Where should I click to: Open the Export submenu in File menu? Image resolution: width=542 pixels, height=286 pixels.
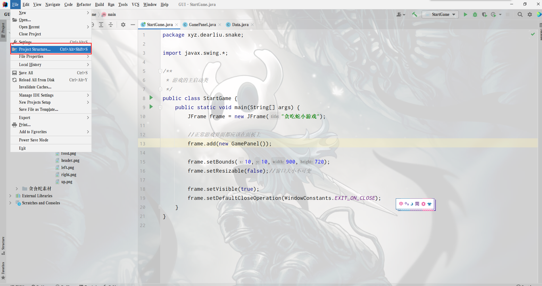coord(51,118)
